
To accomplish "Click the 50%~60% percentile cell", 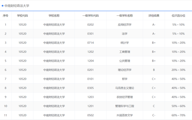I will tap(178, 106).
